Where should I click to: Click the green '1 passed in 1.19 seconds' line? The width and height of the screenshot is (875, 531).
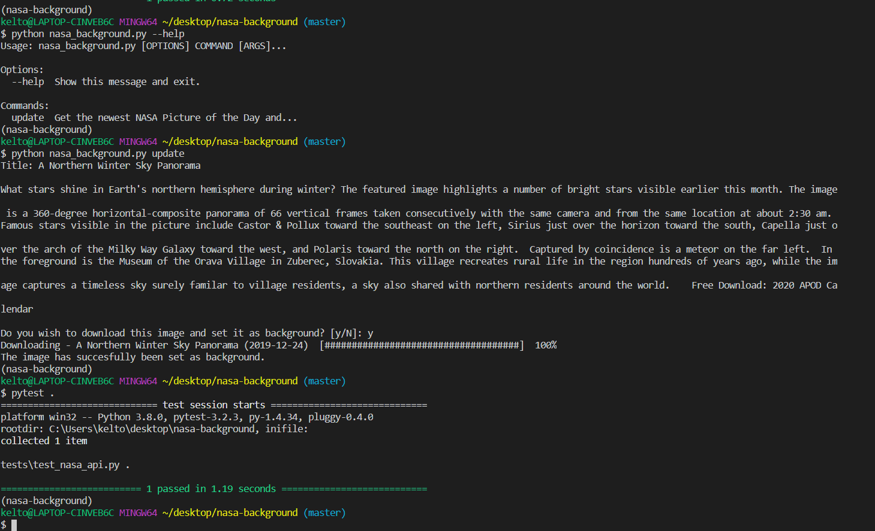point(214,489)
